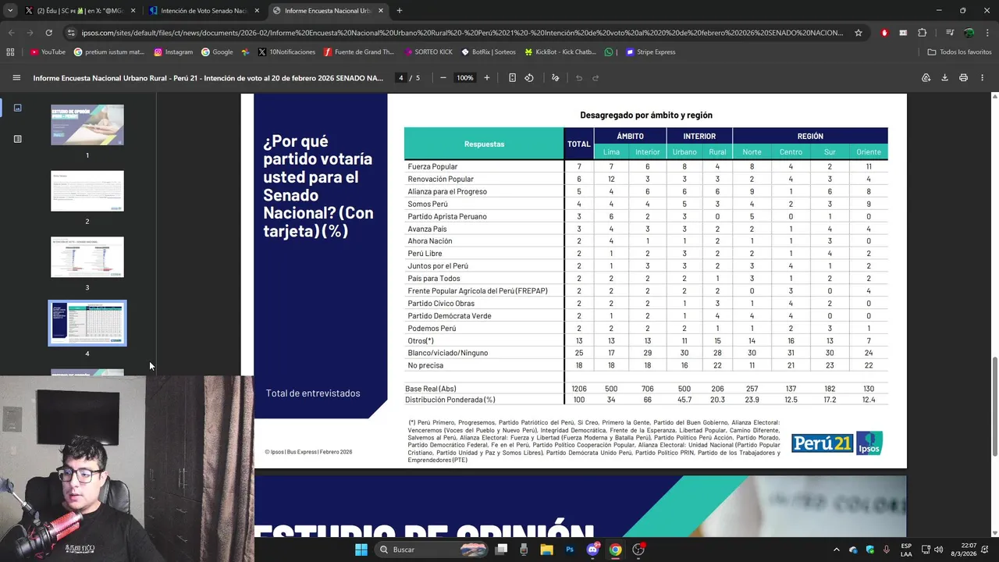Open the Google bookmark

[217, 52]
